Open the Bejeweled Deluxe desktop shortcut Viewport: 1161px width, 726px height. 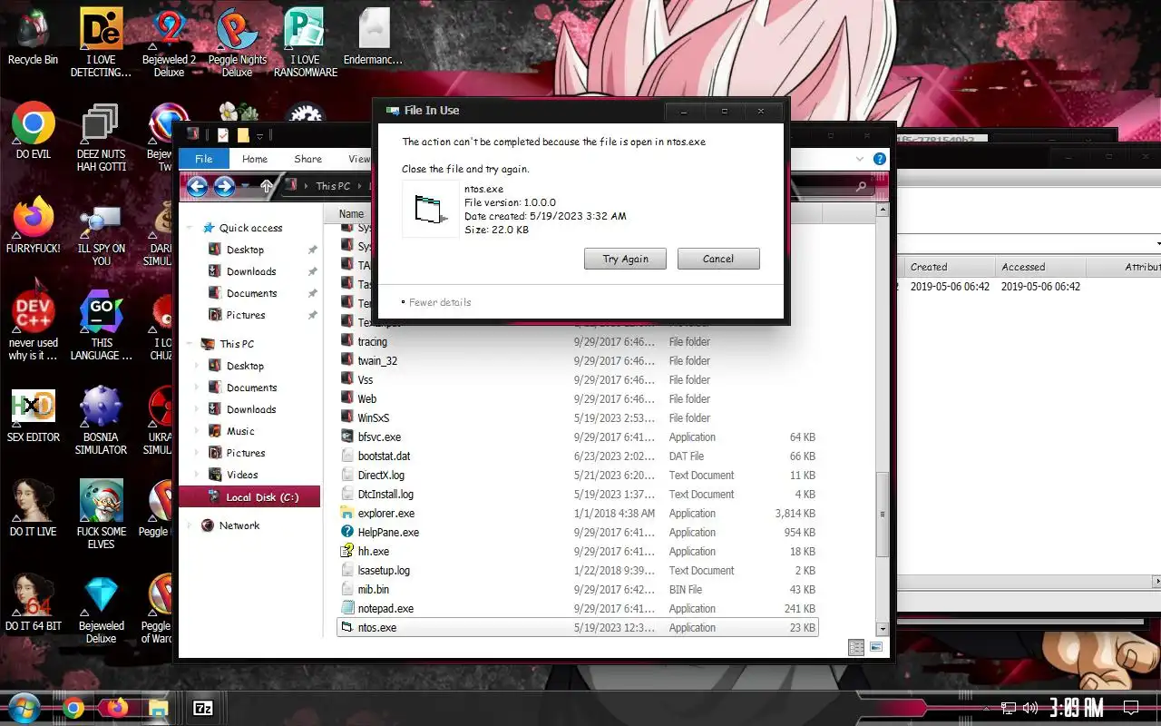[x=101, y=608]
